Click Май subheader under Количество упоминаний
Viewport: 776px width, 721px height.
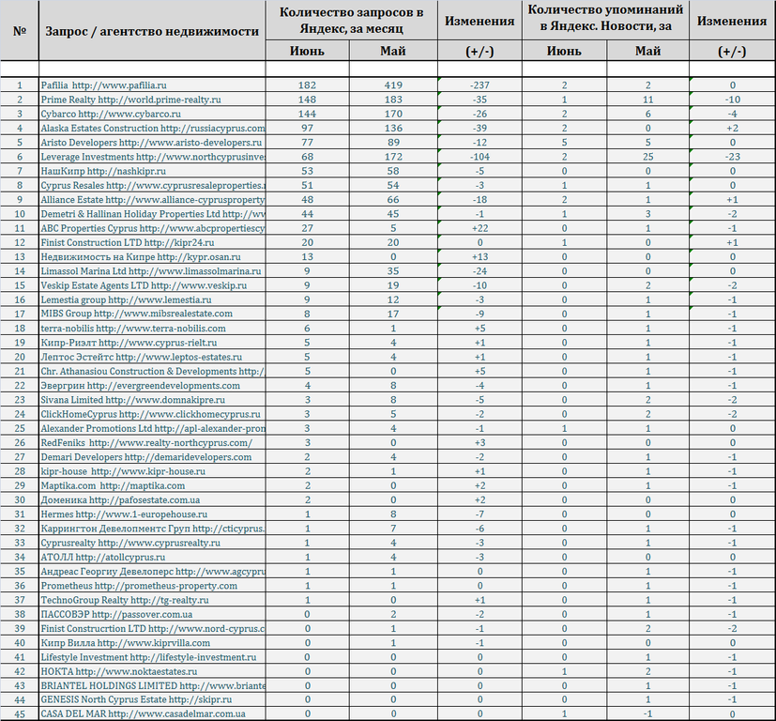click(x=647, y=51)
